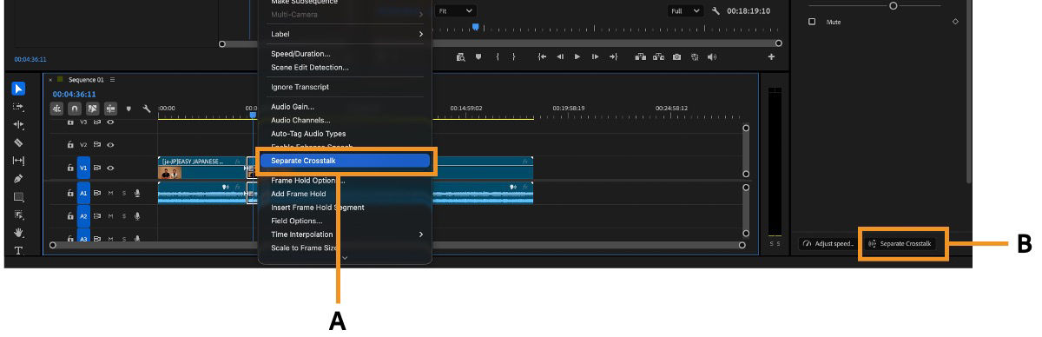This screenshot has height=337, width=1042.
Task: Expand more context menu items arrow
Action: pyautogui.click(x=345, y=258)
